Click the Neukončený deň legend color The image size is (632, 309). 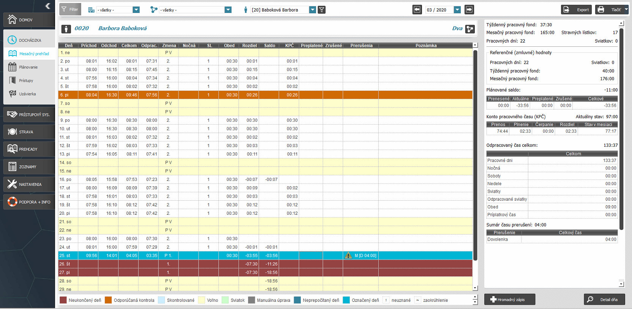pos(63,300)
